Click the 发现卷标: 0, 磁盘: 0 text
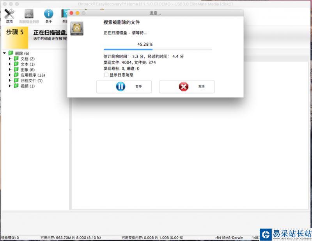The width and height of the screenshot is (312, 241). (121, 69)
